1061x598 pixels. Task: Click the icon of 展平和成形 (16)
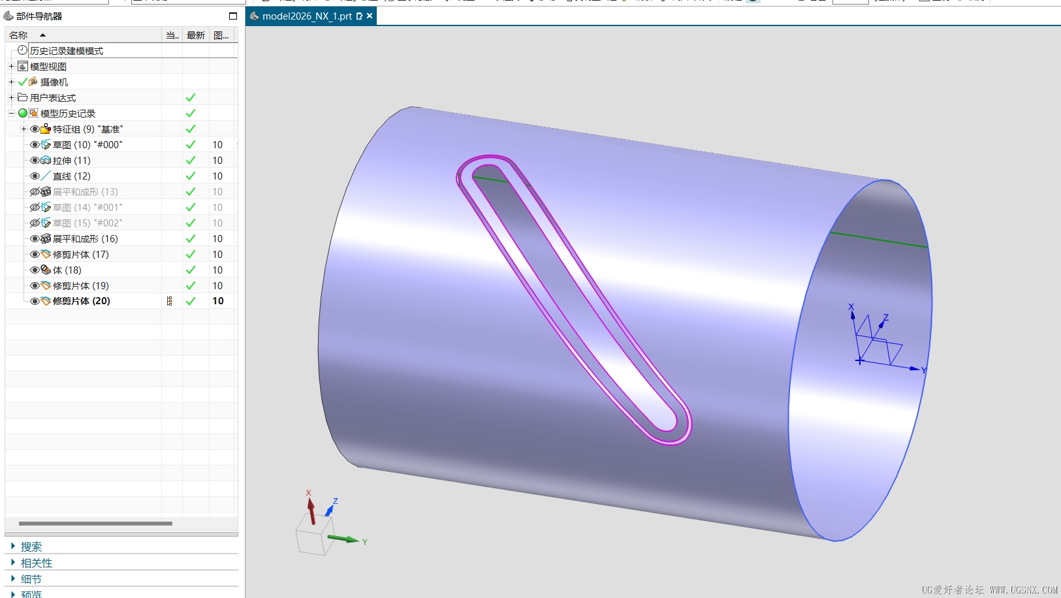[46, 238]
